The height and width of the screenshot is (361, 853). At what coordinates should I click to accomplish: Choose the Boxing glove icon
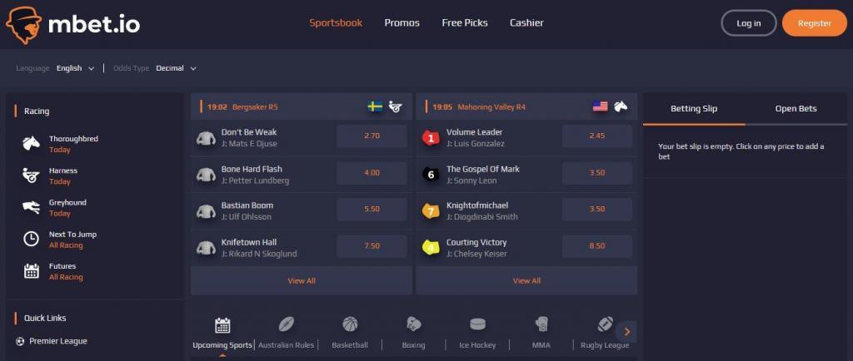pyautogui.click(x=413, y=324)
